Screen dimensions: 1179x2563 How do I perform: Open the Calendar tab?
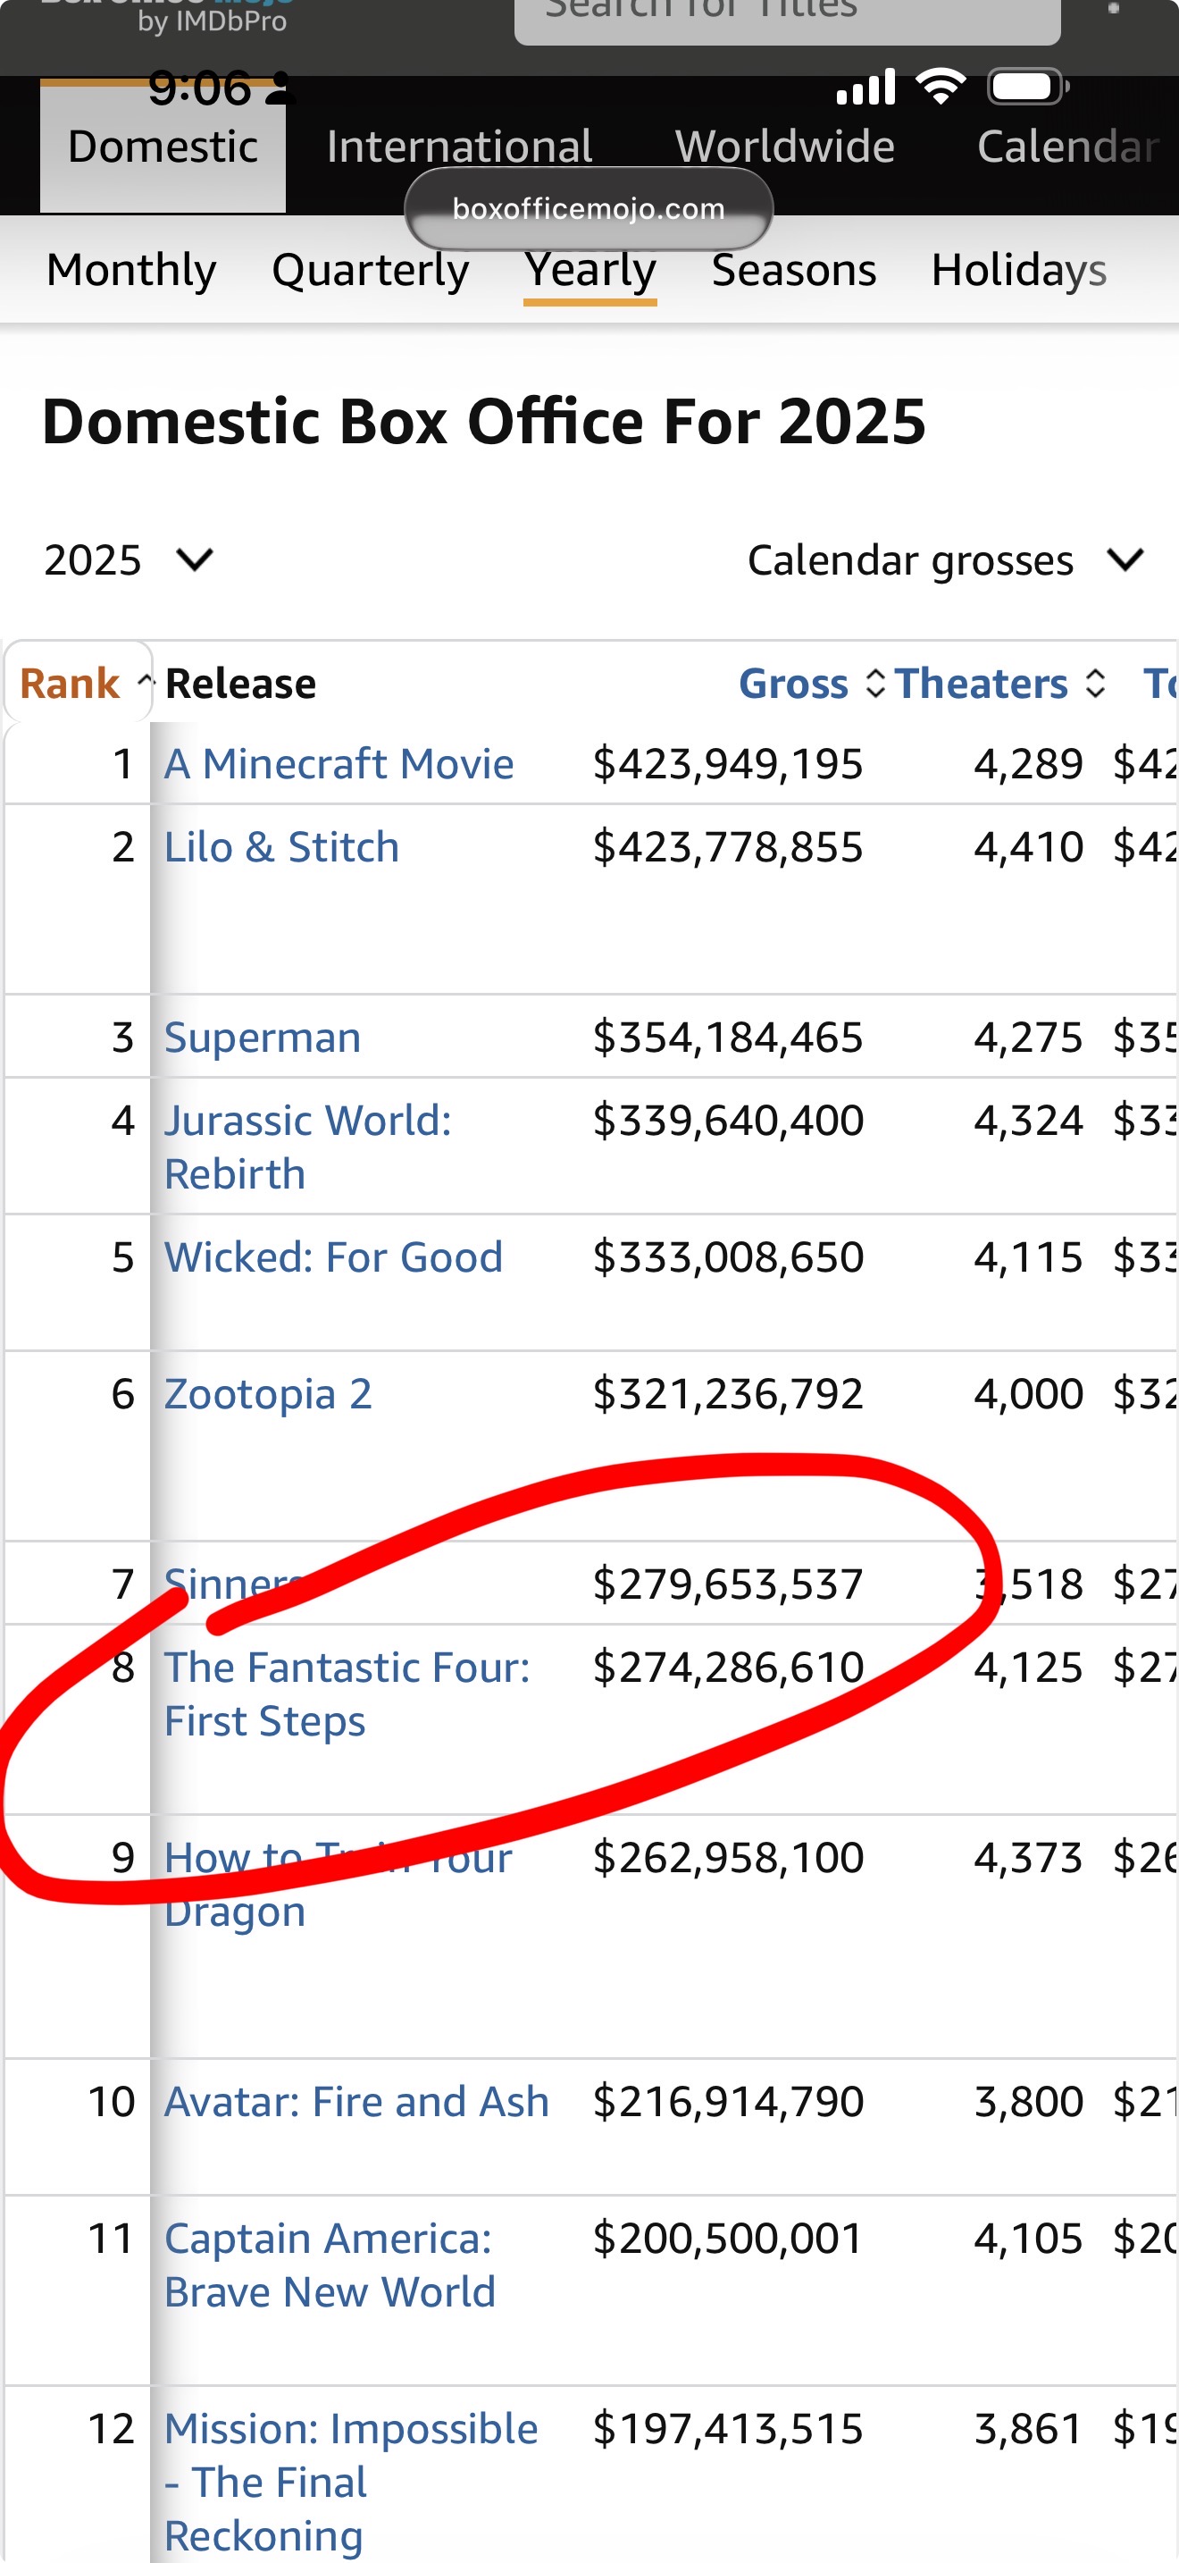coord(1066,147)
